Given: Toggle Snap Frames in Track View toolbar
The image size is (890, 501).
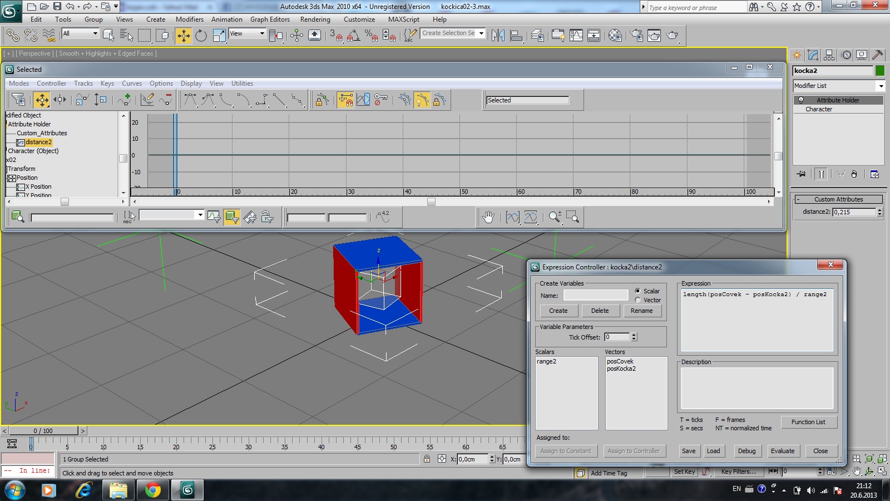Looking at the screenshot, I should coord(345,100).
